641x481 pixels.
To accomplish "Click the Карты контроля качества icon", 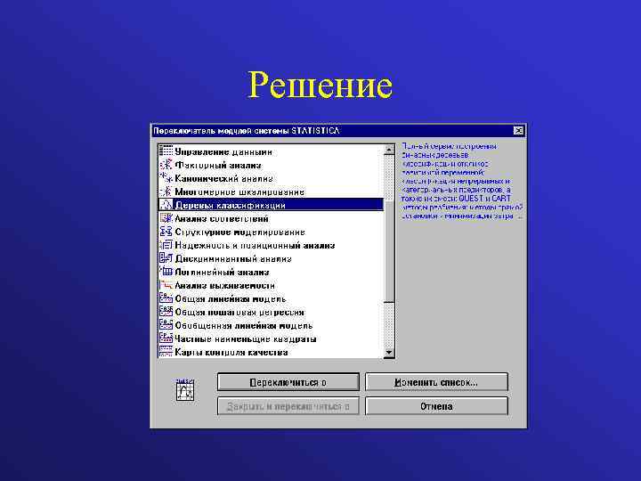I will point(166,351).
